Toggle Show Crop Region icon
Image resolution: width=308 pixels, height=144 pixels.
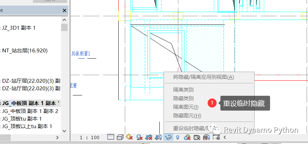point(158,137)
